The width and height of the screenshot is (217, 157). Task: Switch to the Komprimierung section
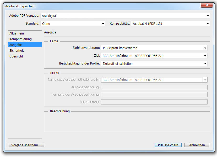pyautogui.click(x=20, y=39)
